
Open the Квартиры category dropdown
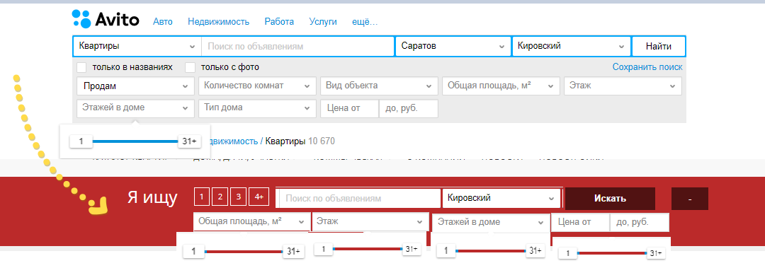(x=137, y=46)
